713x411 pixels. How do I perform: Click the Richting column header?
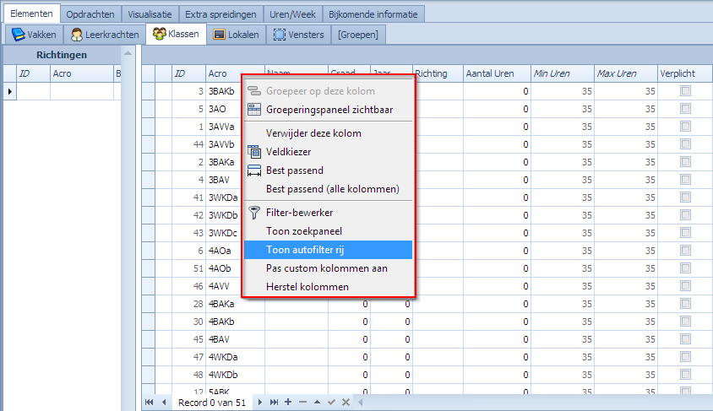438,73
